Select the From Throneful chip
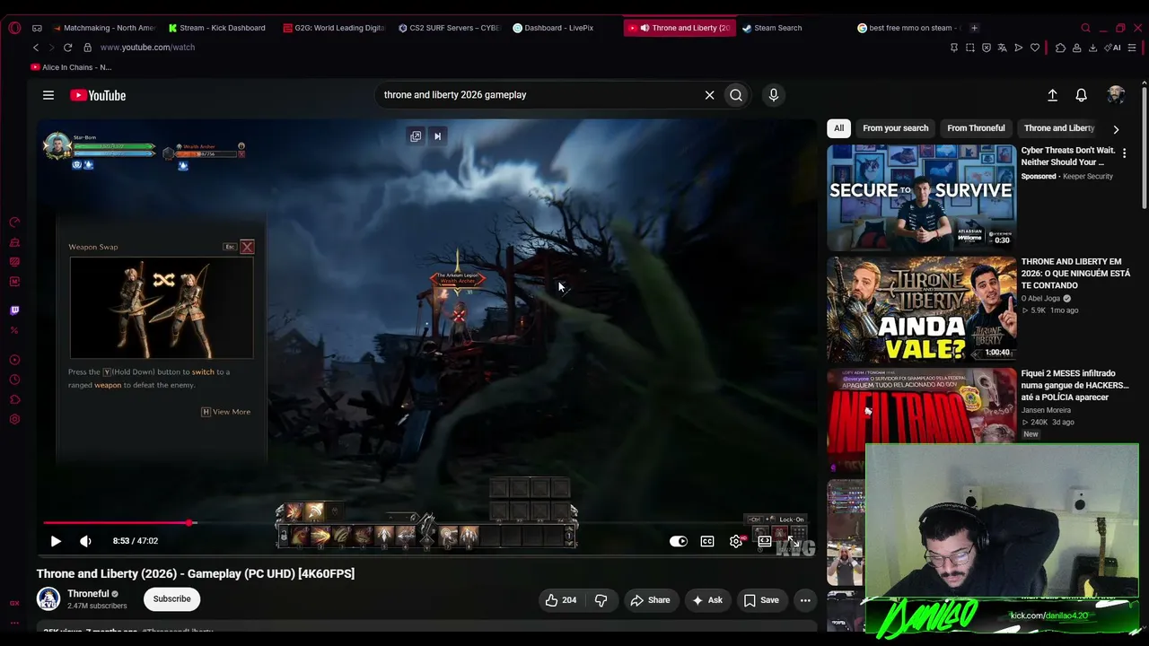The width and height of the screenshot is (1149, 646). click(976, 128)
